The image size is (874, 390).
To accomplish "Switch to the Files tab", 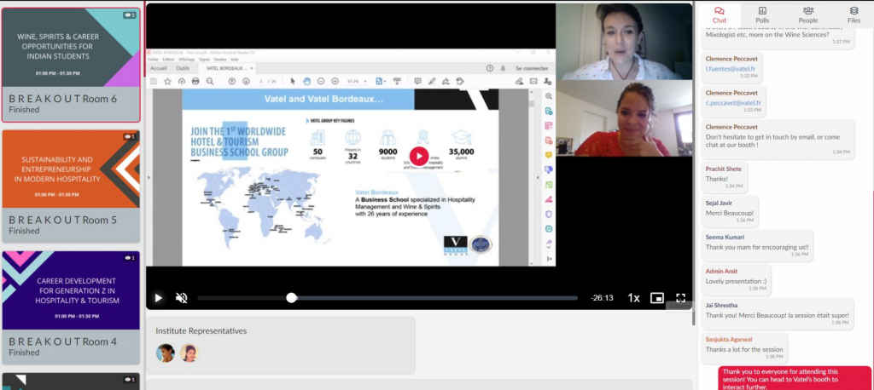I will [x=854, y=14].
